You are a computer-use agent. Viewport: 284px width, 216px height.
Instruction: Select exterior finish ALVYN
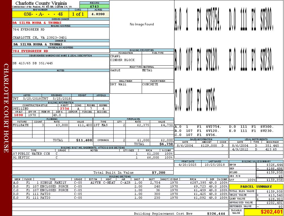coord(95,183)
